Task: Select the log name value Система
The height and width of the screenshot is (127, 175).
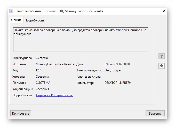Action: [x=42, y=58]
